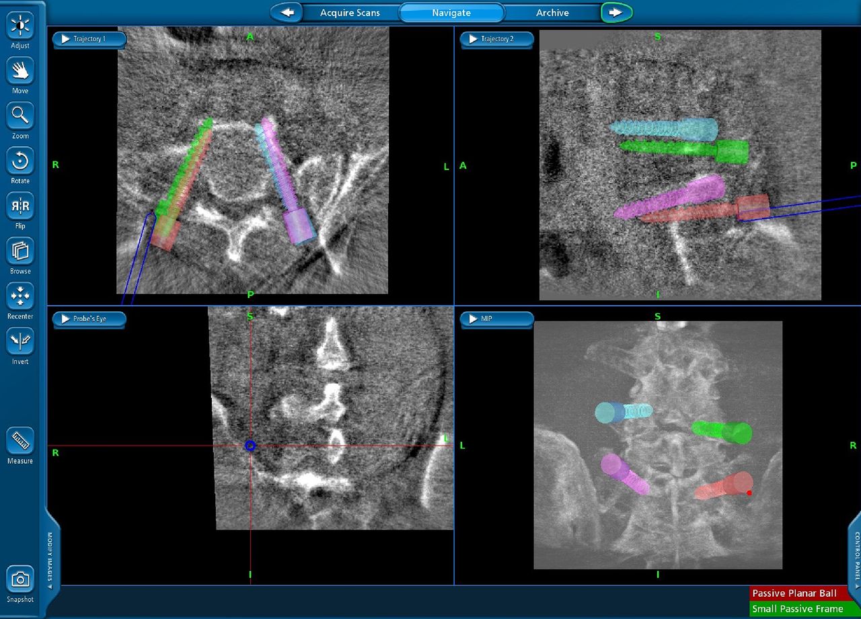This screenshot has width=861, height=619.
Task: Take a Snapshot with camera icon
Action: click(20, 579)
